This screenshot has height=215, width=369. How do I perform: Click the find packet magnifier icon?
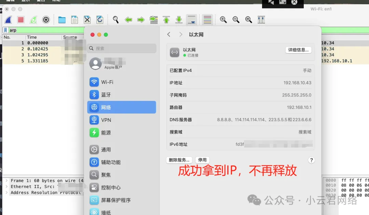[116, 20]
